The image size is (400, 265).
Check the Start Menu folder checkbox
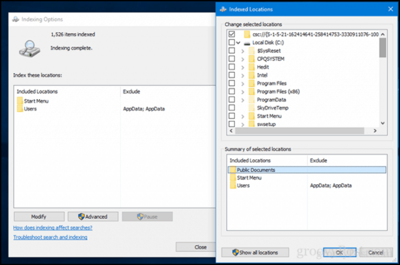[232, 115]
